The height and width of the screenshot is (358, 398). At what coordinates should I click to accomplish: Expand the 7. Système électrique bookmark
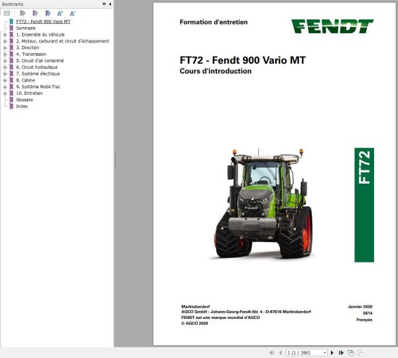tap(5, 74)
